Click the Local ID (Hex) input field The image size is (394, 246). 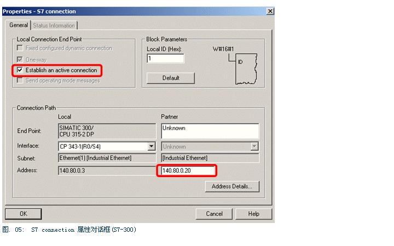165,58
